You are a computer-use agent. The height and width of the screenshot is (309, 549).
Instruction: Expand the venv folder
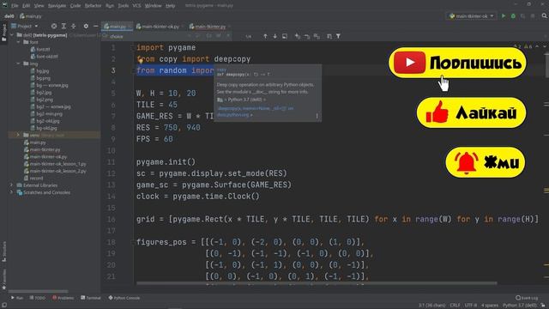(19, 135)
